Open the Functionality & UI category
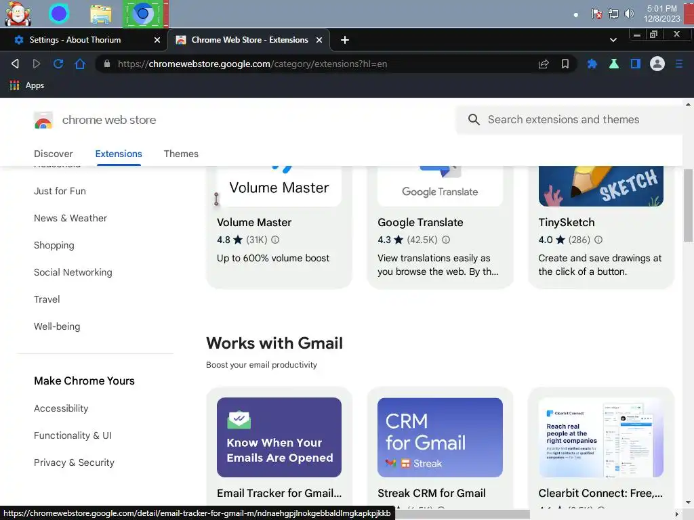This screenshot has width=694, height=520. 73,435
